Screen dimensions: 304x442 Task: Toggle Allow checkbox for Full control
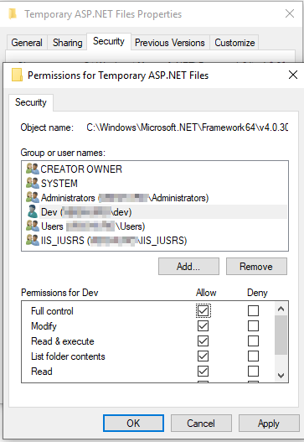203,311
